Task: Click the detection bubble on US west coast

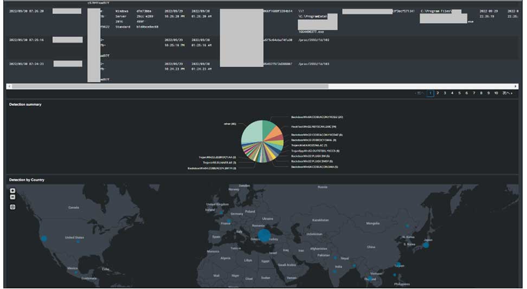Action: [44, 238]
